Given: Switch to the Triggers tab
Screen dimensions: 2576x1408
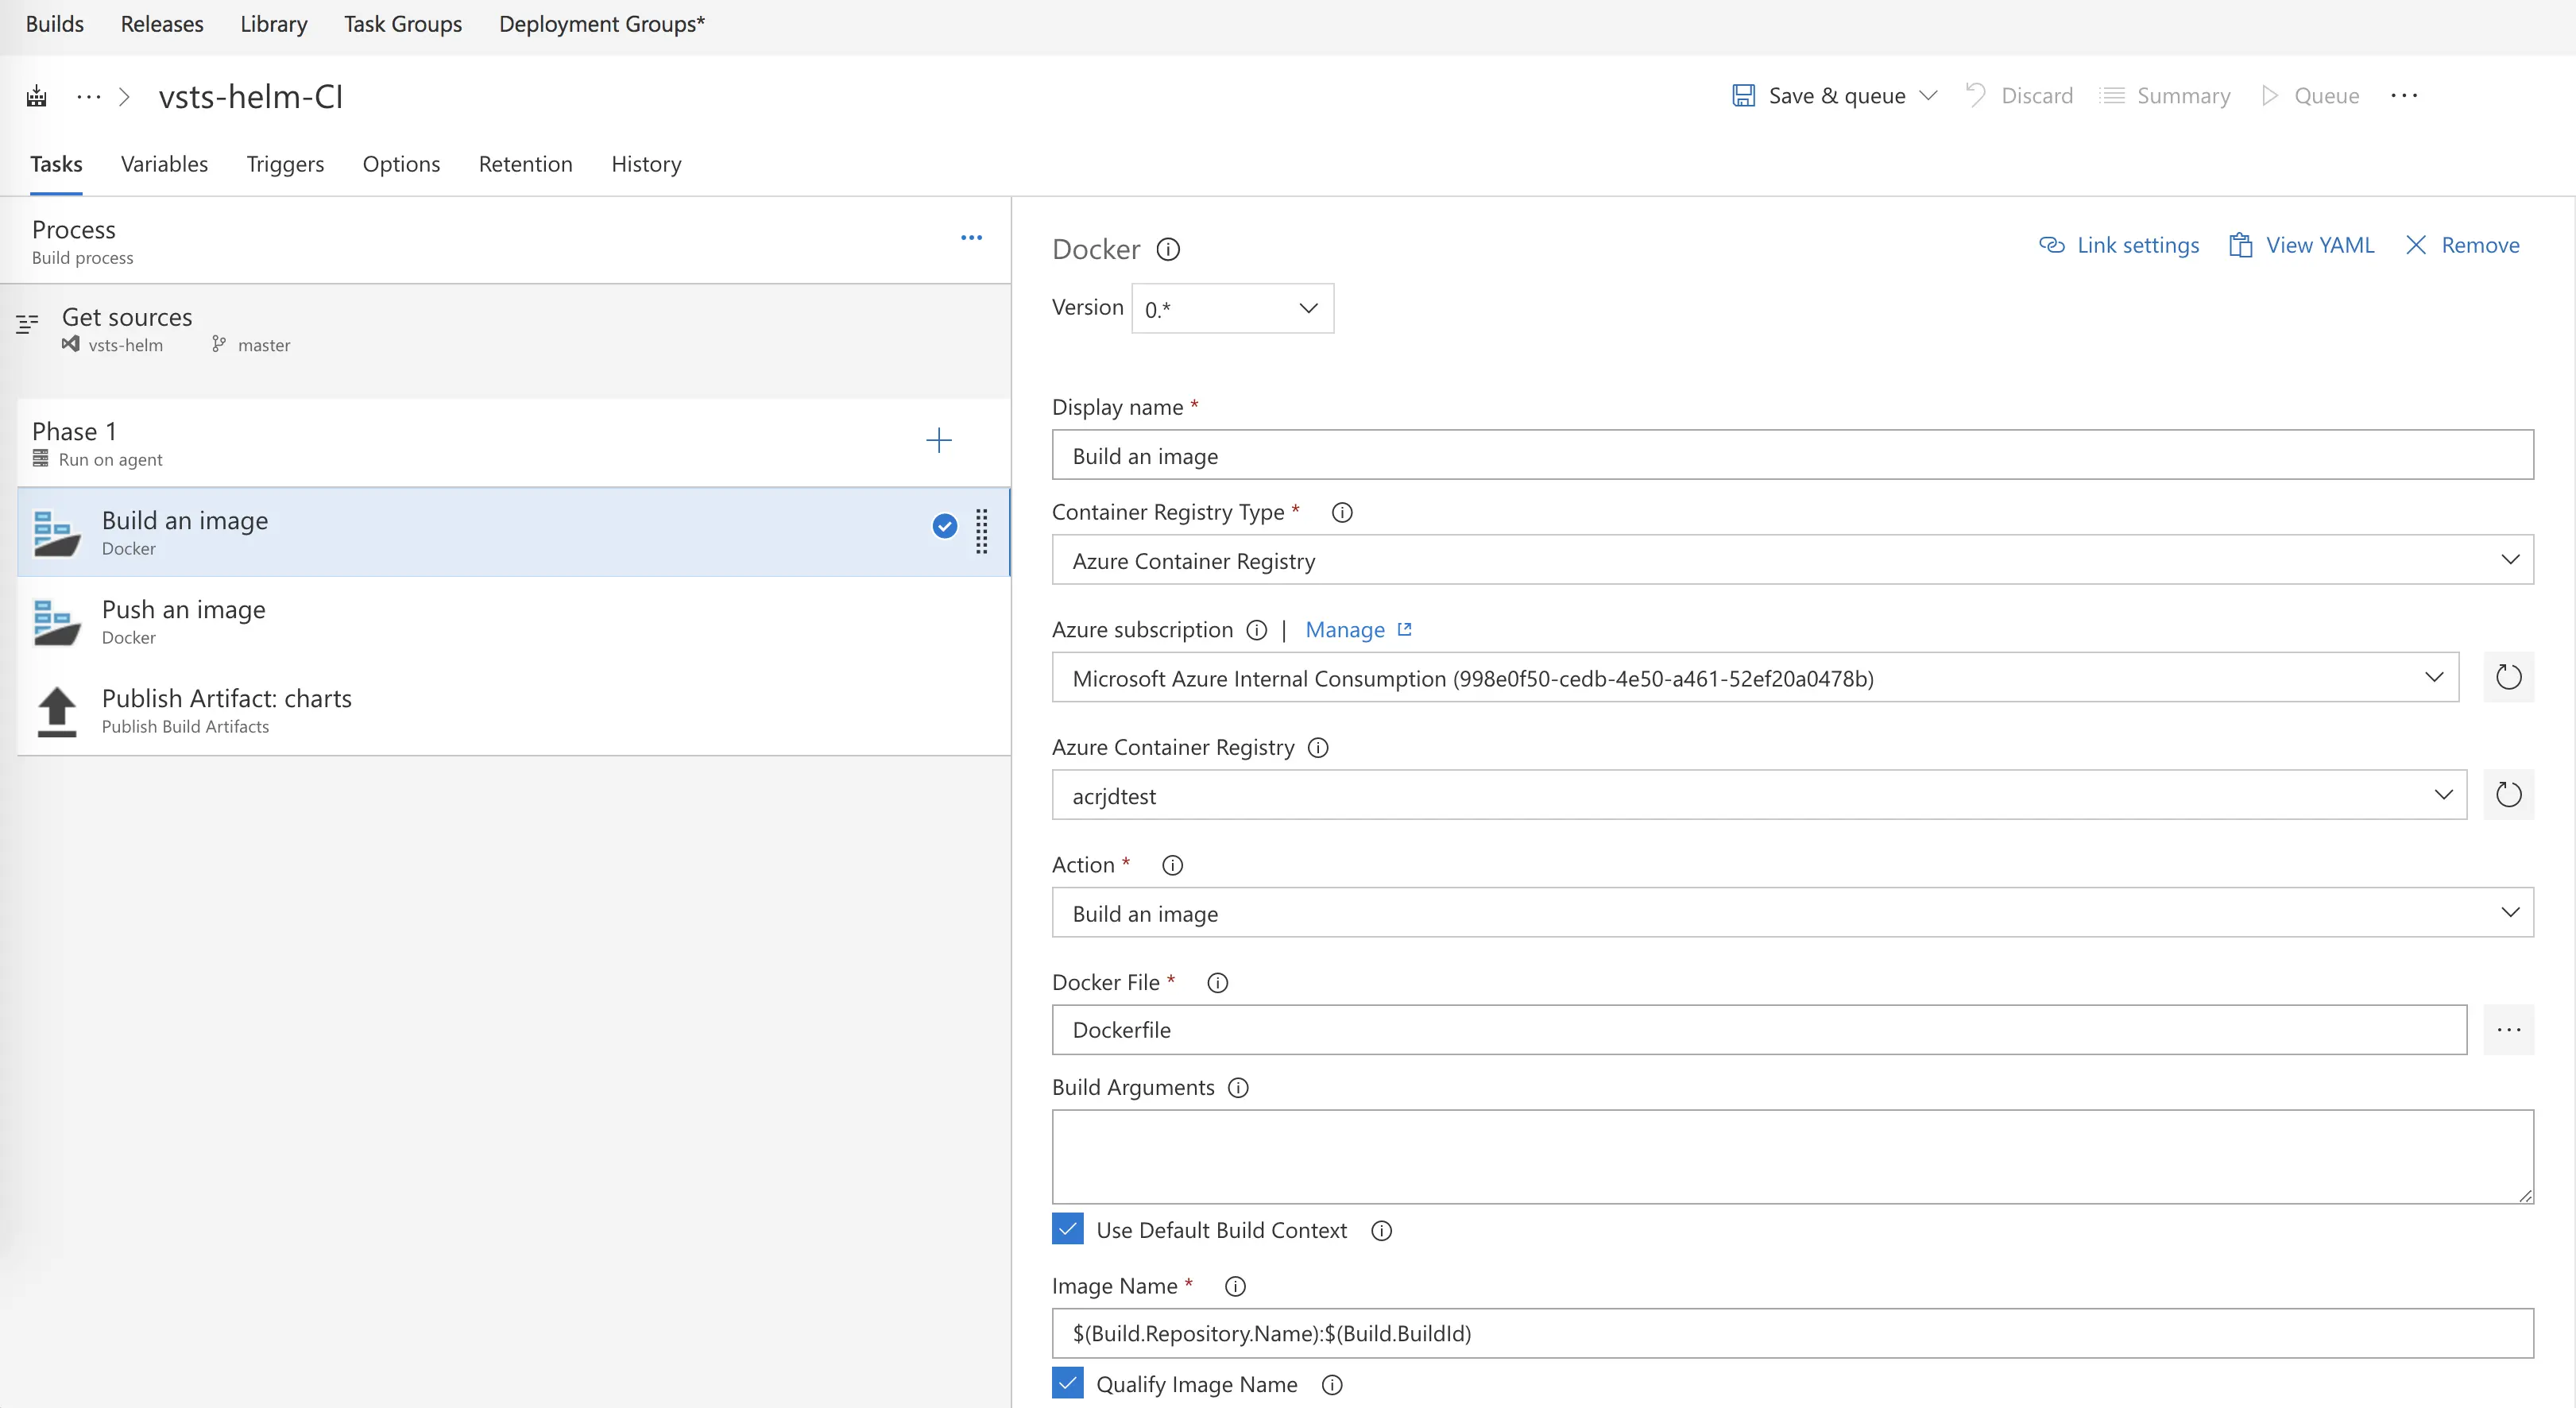Looking at the screenshot, I should coord(285,164).
